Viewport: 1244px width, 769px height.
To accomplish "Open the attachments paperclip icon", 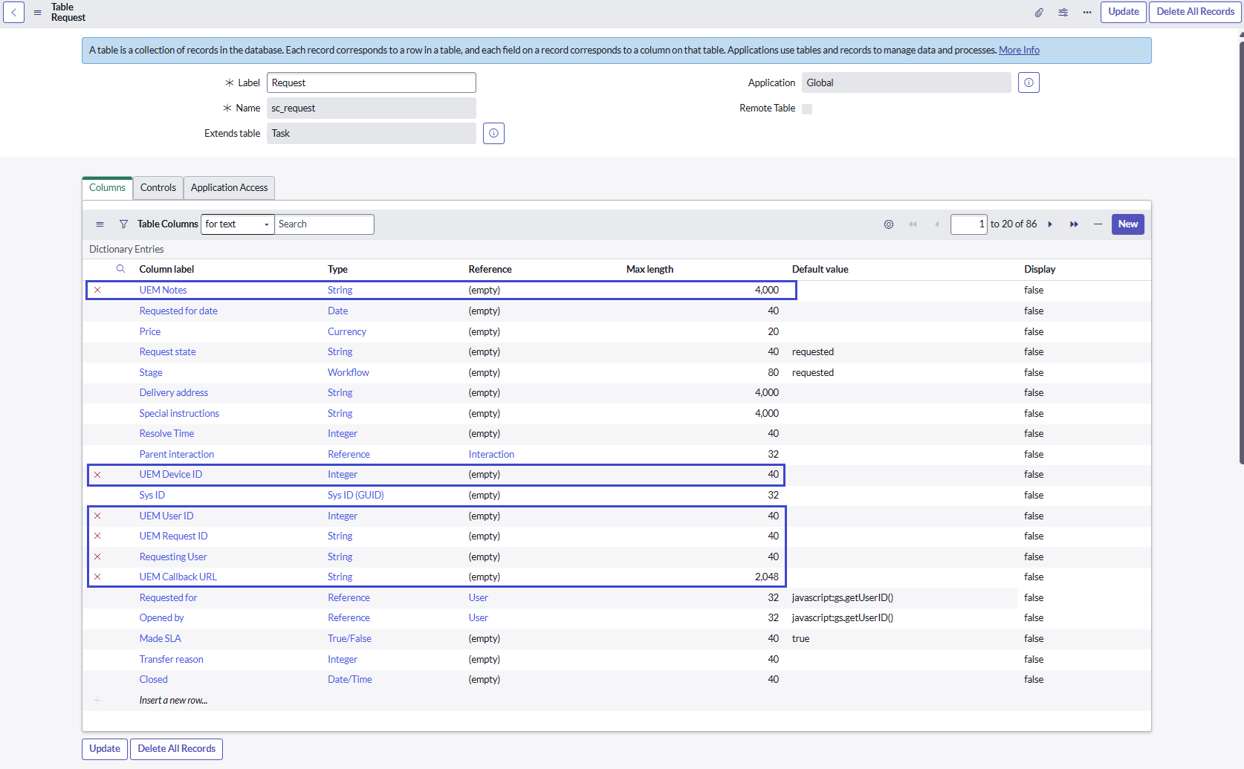I will (x=1039, y=13).
